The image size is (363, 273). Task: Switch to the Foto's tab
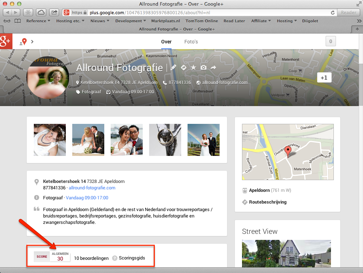191,42
